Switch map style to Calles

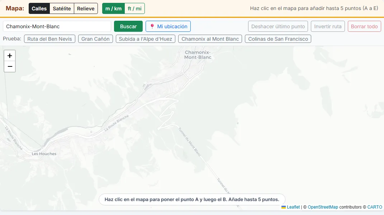[x=39, y=9]
